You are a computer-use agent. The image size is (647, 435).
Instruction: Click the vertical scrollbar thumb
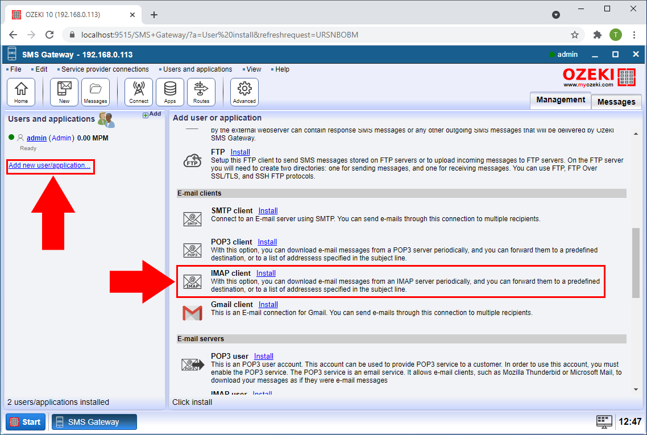[636, 263]
